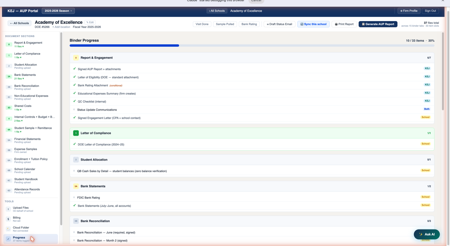Screen dimensions: 450x246
Task: Toggle QC Checklist (internal) checkmark
Action: pos(74,101)
